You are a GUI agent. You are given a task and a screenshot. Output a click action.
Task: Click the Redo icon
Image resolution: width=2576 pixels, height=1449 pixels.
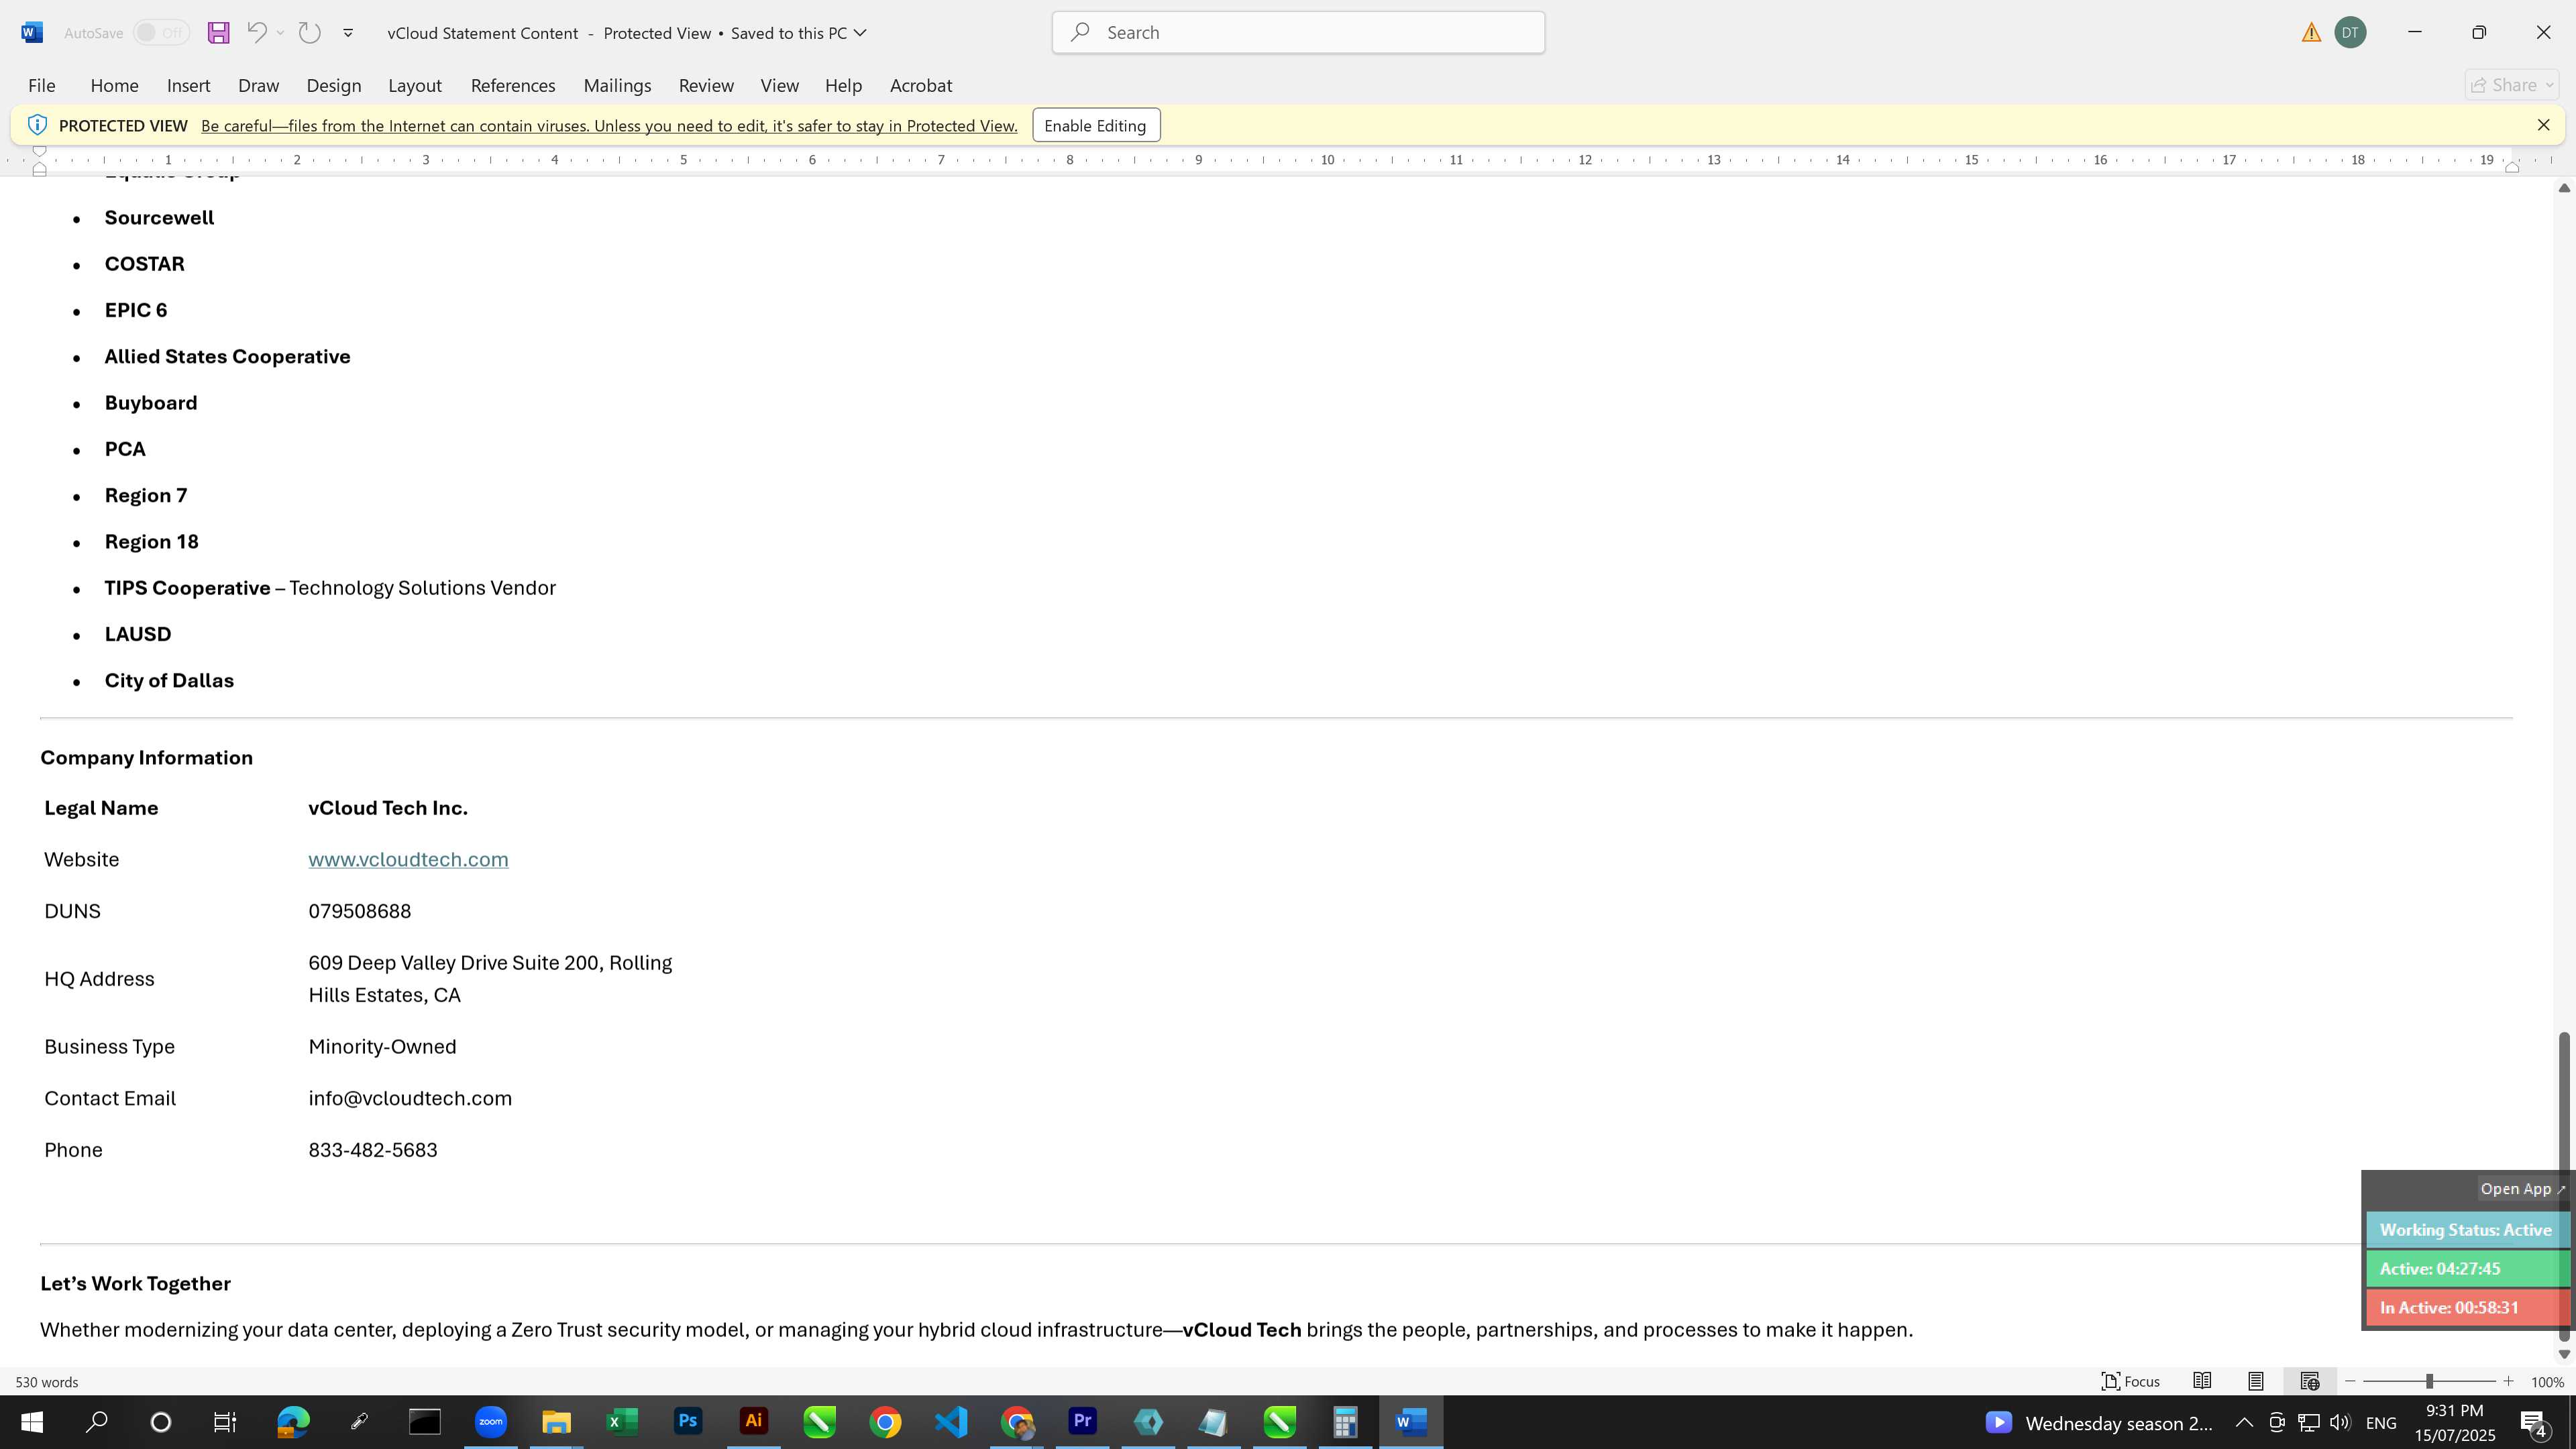click(310, 33)
